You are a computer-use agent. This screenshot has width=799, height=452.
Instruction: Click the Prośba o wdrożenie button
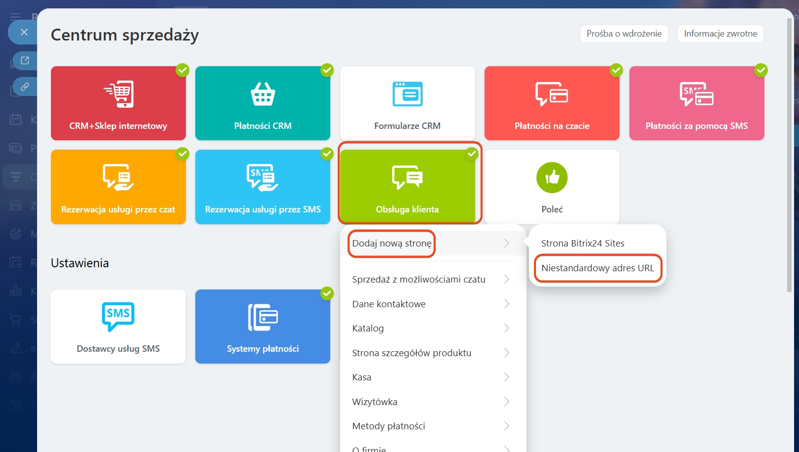pos(623,34)
